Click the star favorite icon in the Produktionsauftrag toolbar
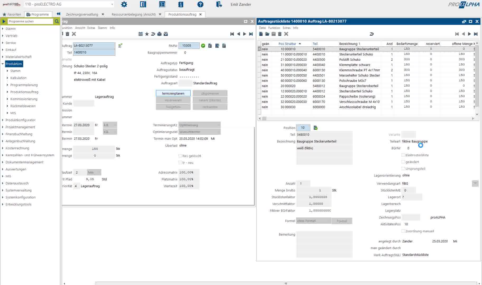Image resolution: width=482 pixels, height=285 pixels. (x=147, y=34)
